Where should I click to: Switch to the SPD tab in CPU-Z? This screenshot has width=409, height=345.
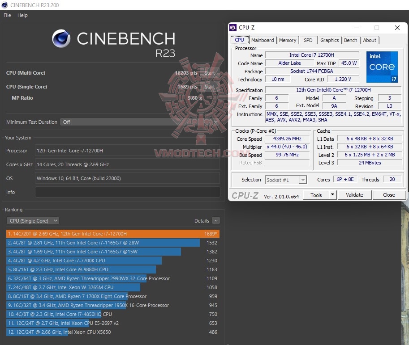point(308,40)
